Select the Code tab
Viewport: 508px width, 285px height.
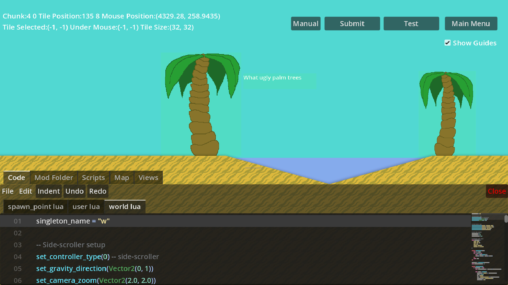point(16,178)
